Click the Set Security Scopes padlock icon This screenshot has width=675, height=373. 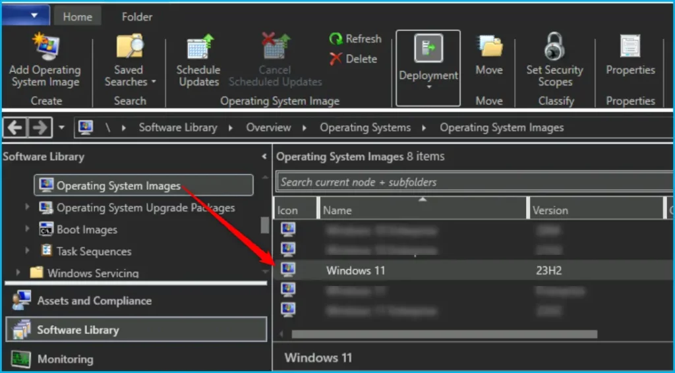554,47
